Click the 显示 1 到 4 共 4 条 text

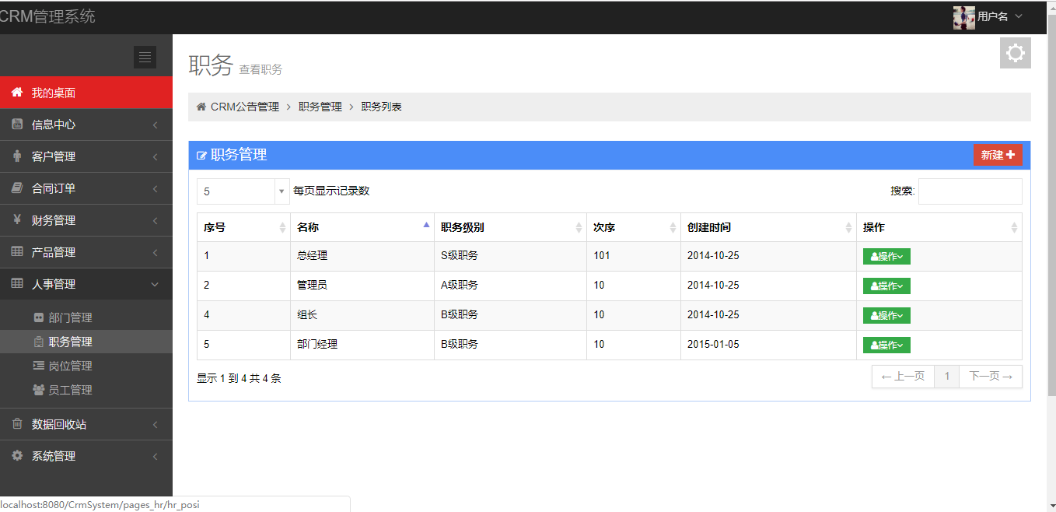click(239, 378)
